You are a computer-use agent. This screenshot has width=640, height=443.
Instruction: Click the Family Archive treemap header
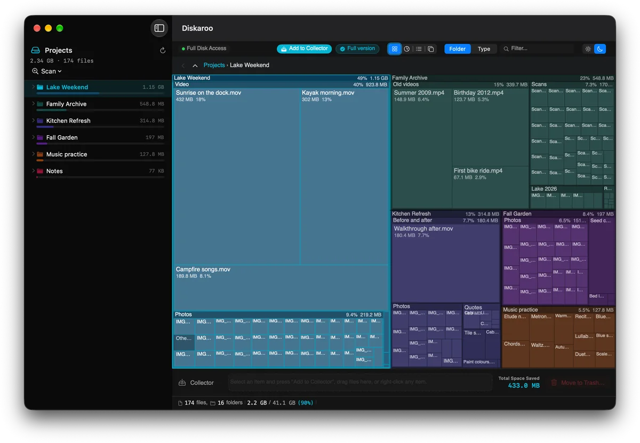click(503, 78)
